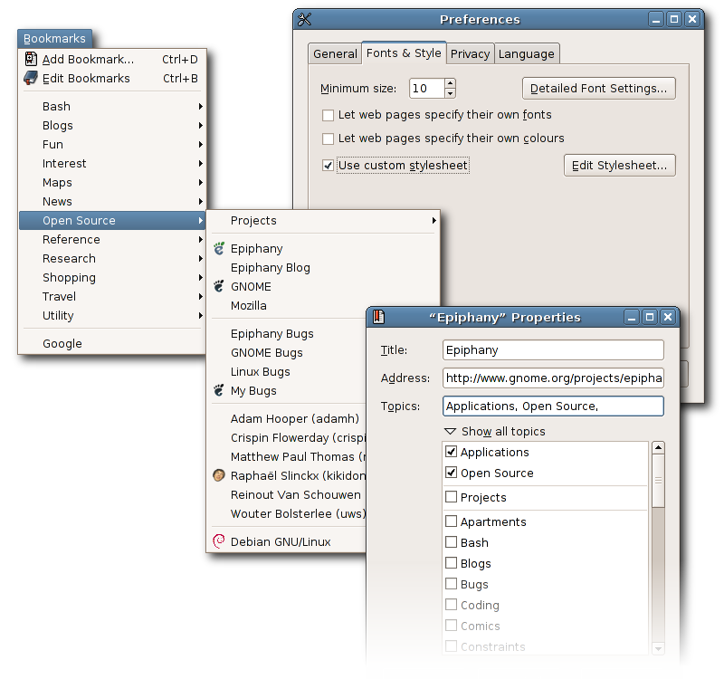Open the Research bookmarks submenu
This screenshot has width=724, height=679.
(x=112, y=258)
